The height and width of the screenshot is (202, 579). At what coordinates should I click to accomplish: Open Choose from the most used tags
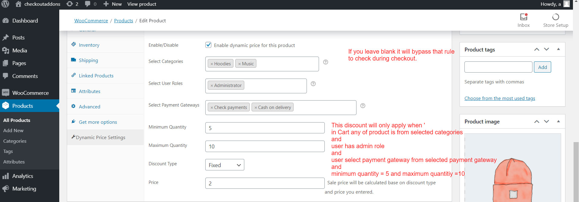click(x=500, y=98)
